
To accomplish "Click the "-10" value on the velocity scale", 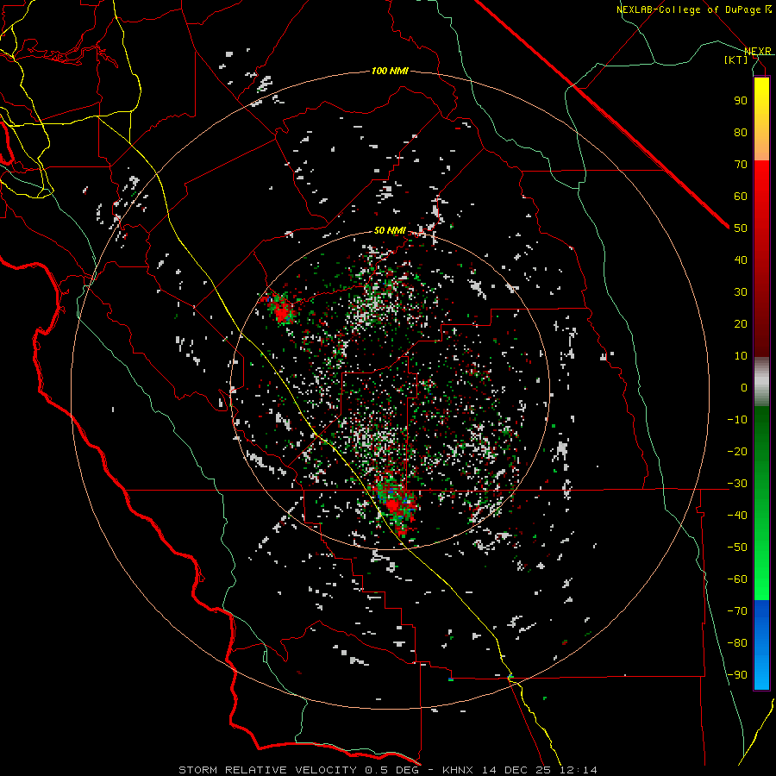I will pyautogui.click(x=737, y=420).
